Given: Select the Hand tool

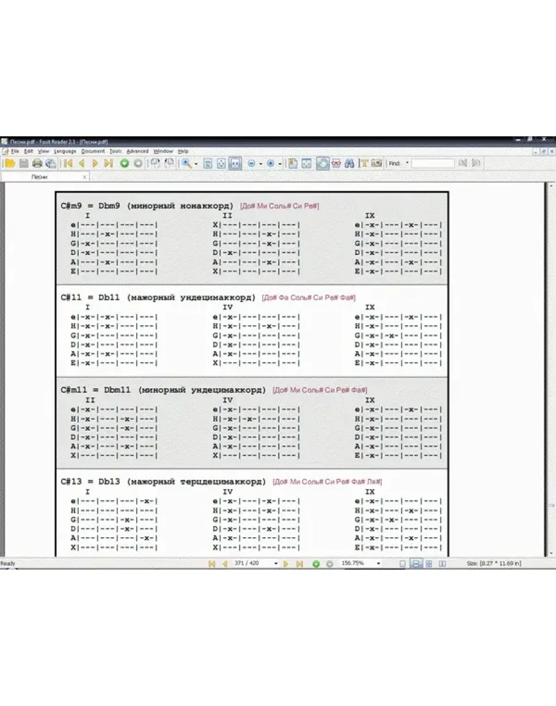Looking at the screenshot, I should click(x=321, y=163).
